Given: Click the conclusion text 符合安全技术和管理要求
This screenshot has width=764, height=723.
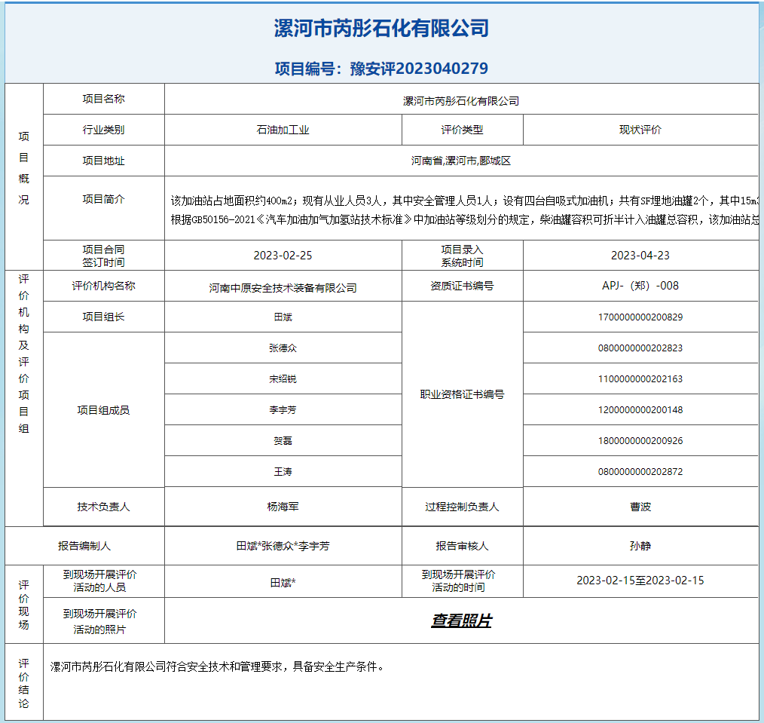Looking at the screenshot, I should [x=224, y=666].
